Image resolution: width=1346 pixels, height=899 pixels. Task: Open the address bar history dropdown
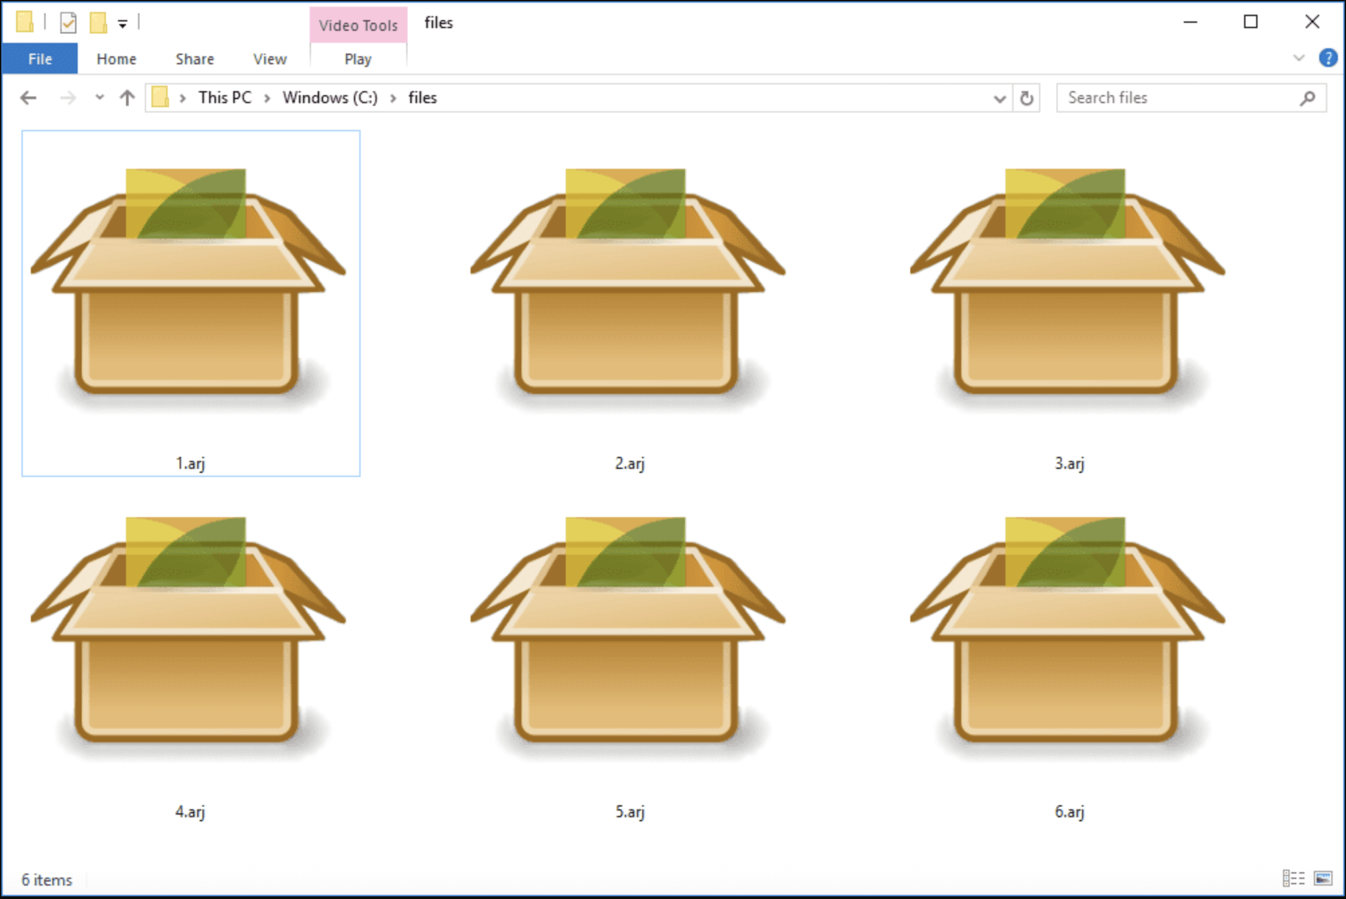pos(999,97)
